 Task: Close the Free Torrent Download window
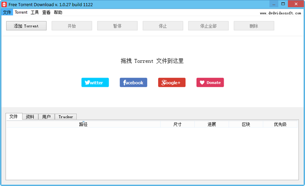point(296,4)
